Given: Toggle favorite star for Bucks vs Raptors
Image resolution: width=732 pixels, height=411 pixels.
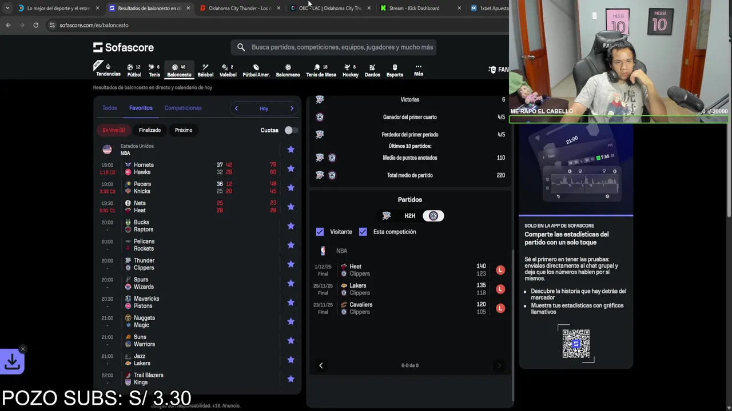Looking at the screenshot, I should point(291,226).
